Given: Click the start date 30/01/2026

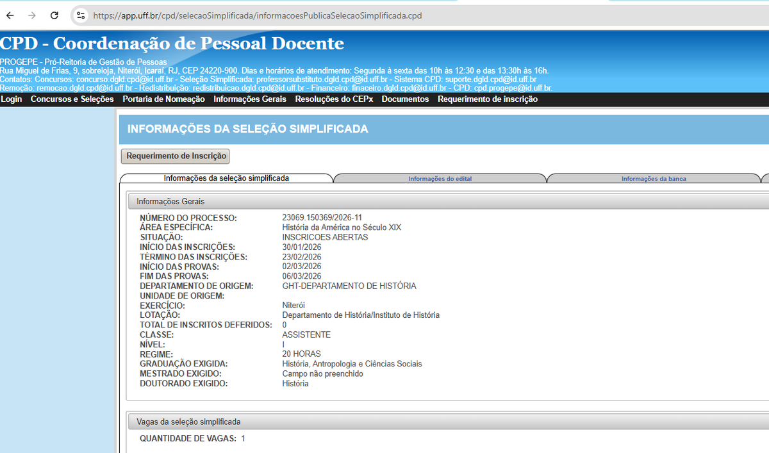Looking at the screenshot, I should 302,247.
